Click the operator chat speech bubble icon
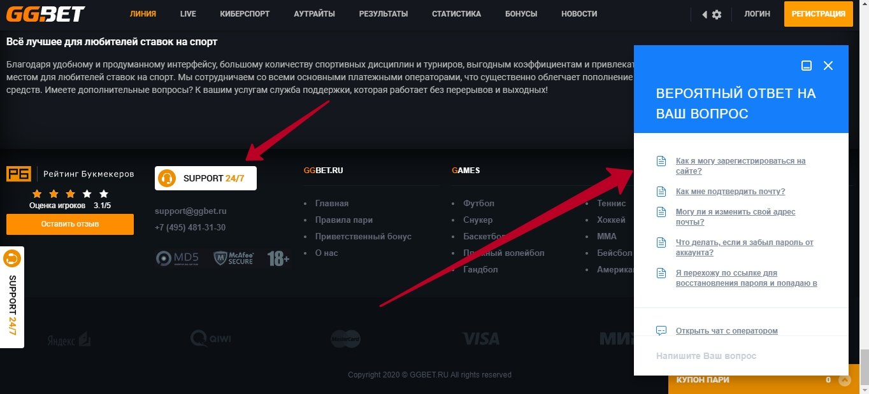This screenshot has height=394, width=869. [x=661, y=330]
